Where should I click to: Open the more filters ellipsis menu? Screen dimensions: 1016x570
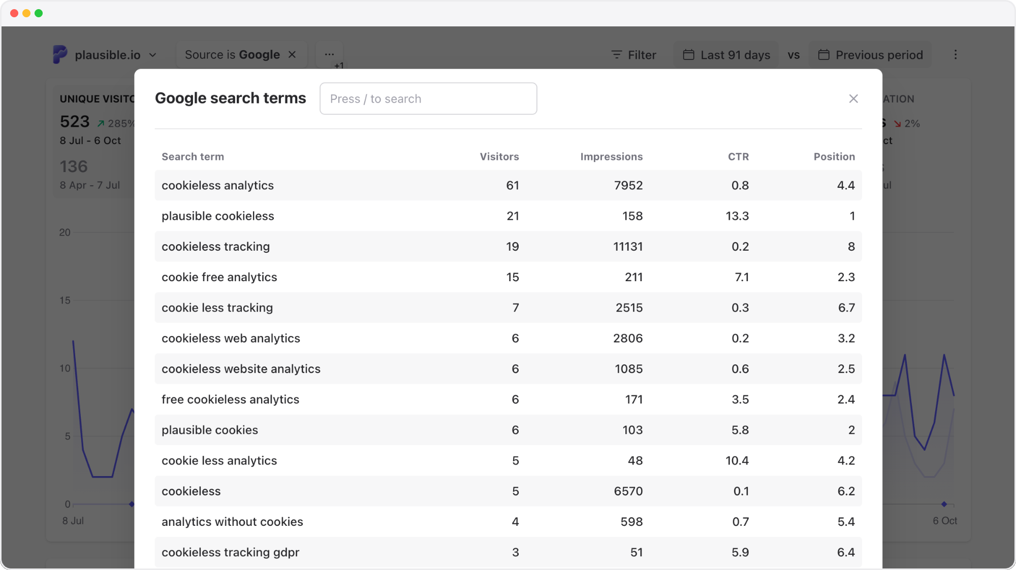pos(329,54)
